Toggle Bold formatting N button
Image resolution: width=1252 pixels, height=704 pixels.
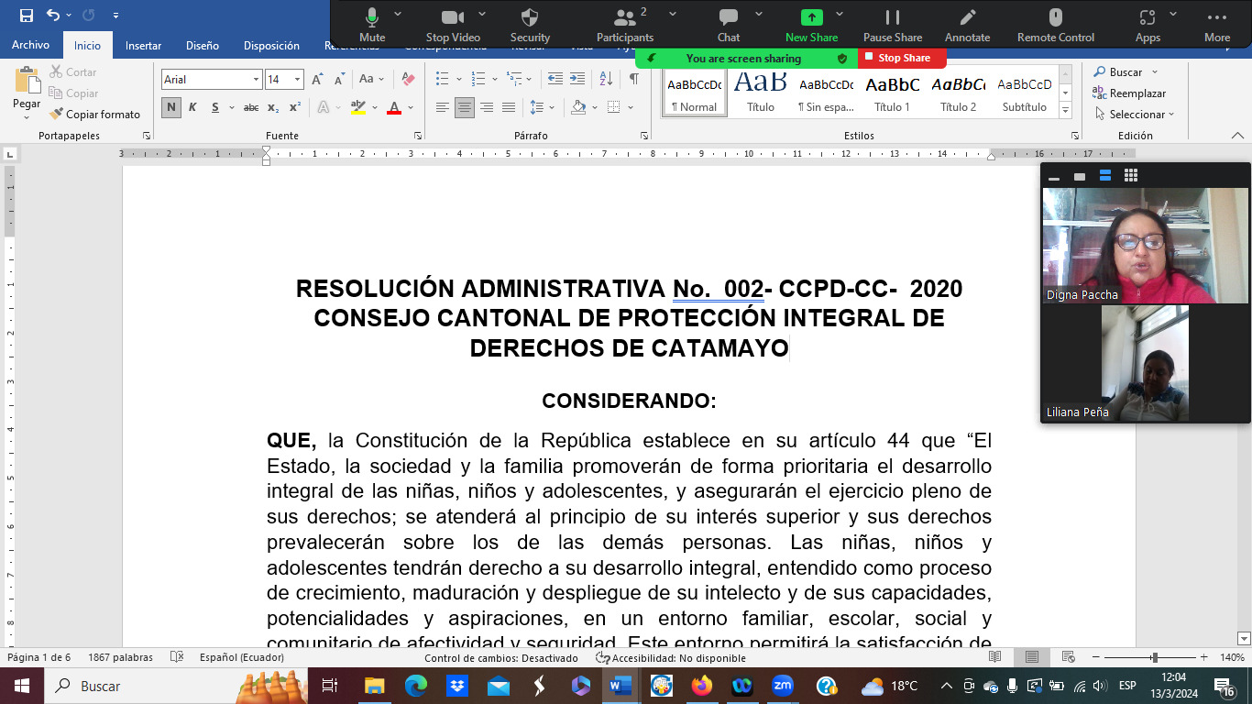[x=170, y=107]
